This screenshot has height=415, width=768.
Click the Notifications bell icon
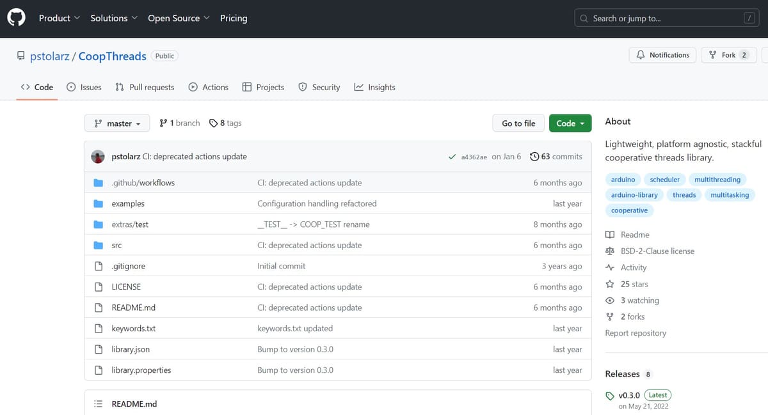[641, 55]
